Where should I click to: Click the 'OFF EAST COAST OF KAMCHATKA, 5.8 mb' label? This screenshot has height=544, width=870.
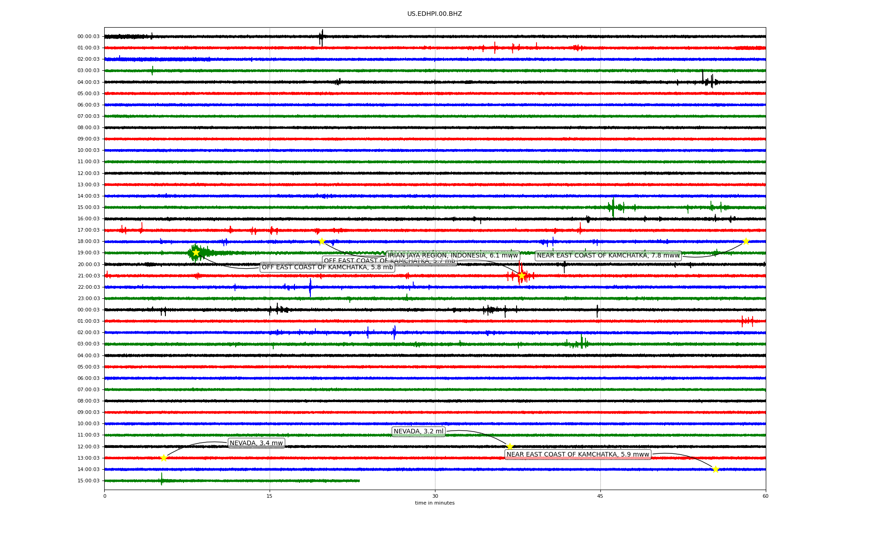pos(327,267)
